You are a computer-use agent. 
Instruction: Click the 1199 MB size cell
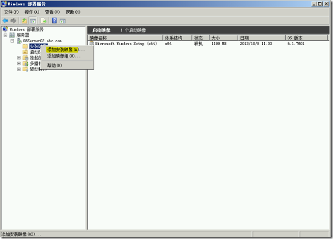pos(219,43)
